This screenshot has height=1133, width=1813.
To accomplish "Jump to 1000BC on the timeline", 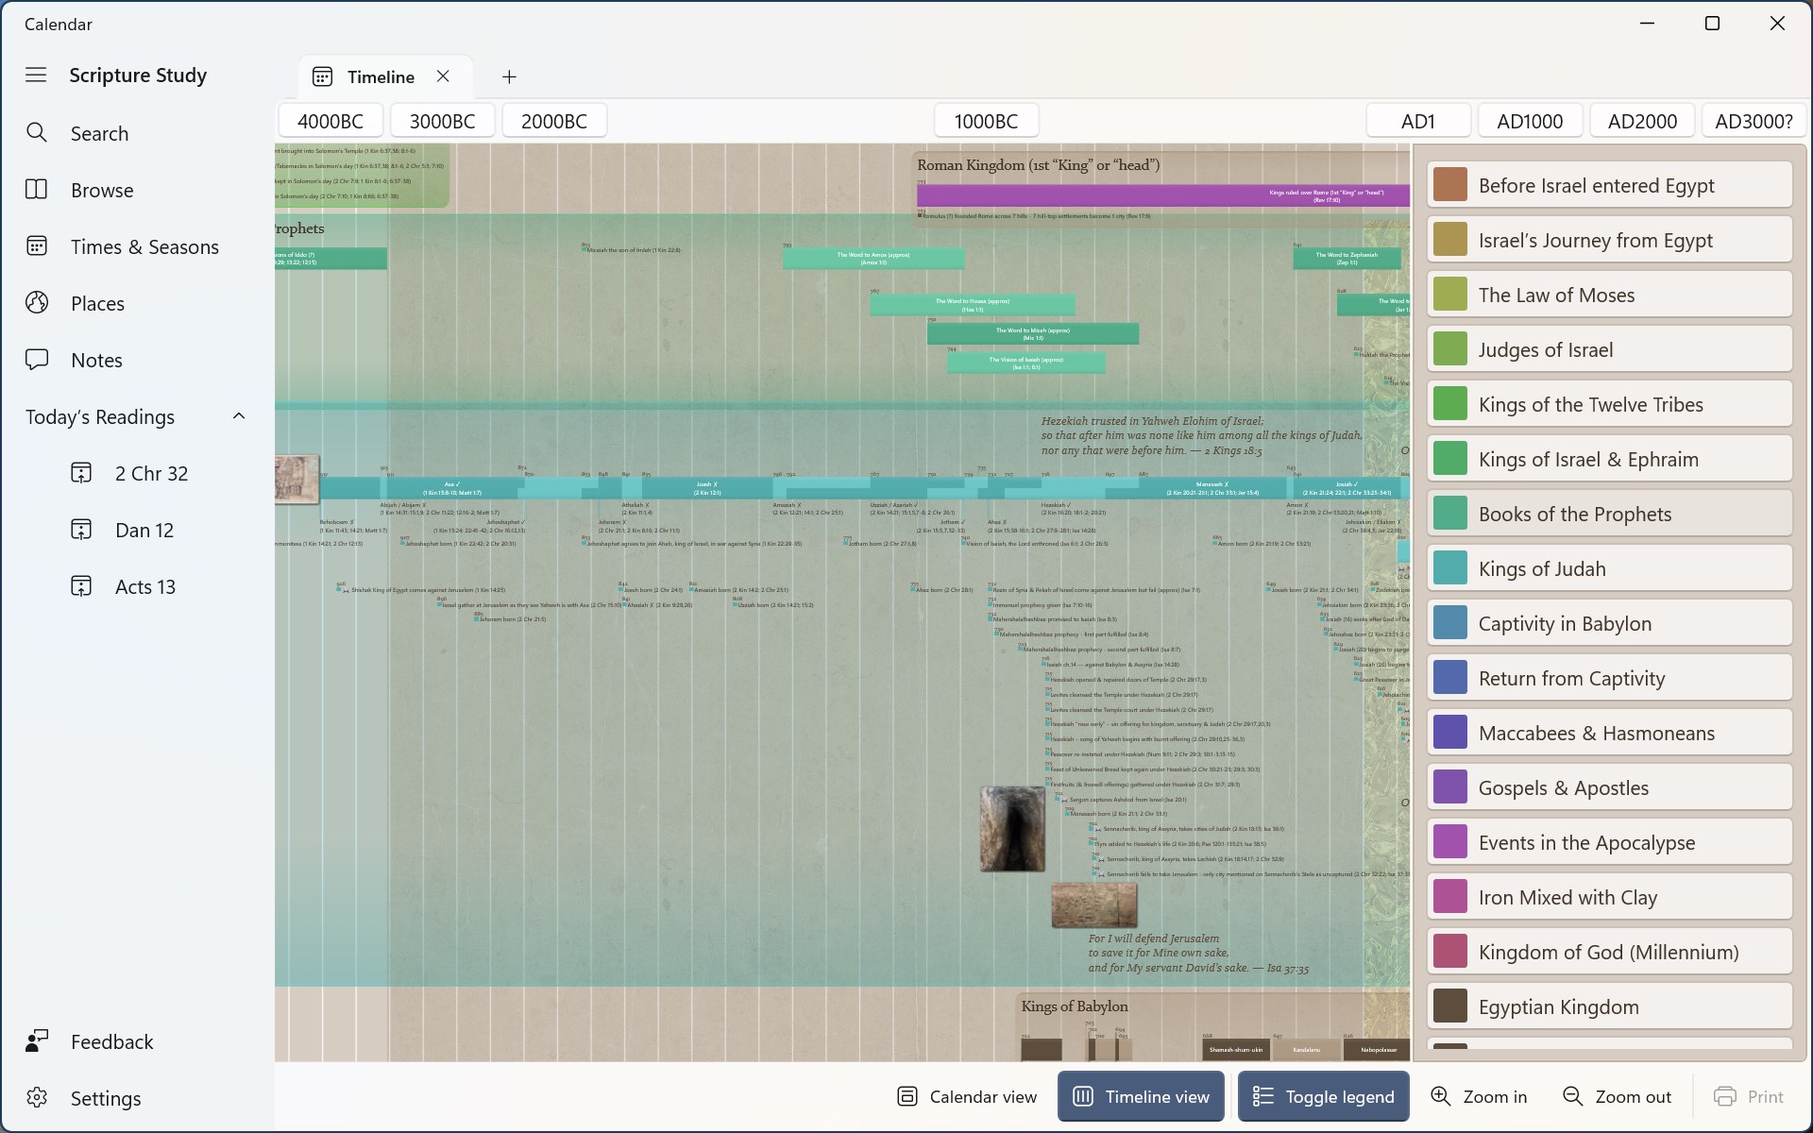I will pyautogui.click(x=985, y=120).
